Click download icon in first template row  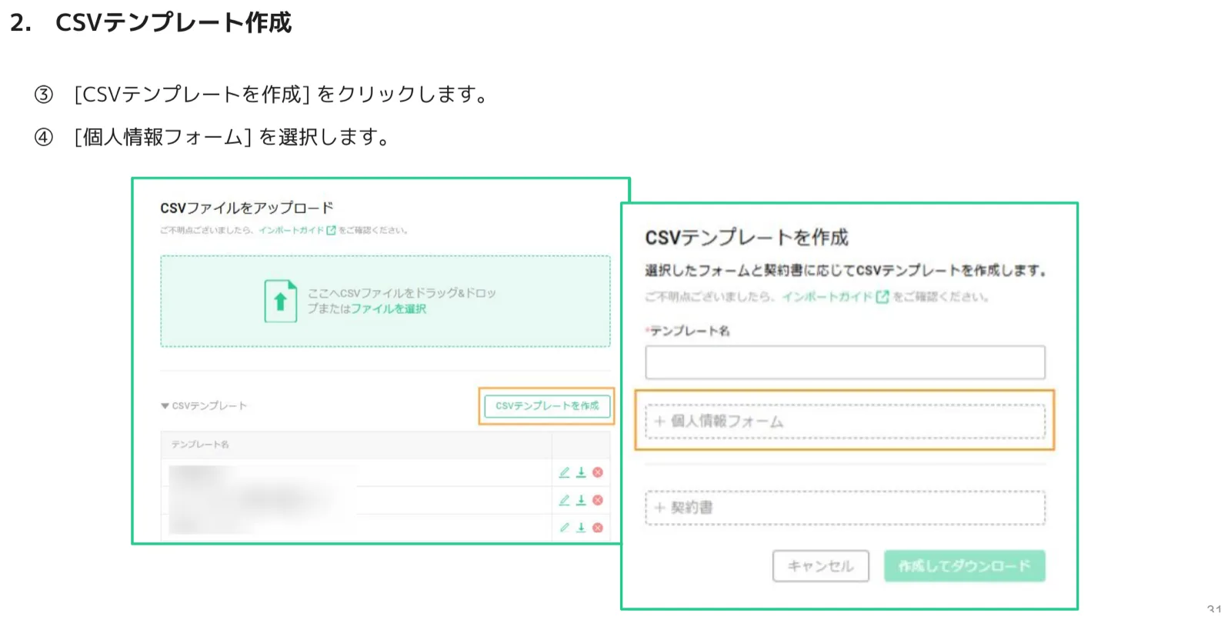point(581,472)
